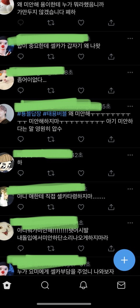
Task: Open more options menu for the '좀어이없다...' tweet
Action: (x=130, y=72)
